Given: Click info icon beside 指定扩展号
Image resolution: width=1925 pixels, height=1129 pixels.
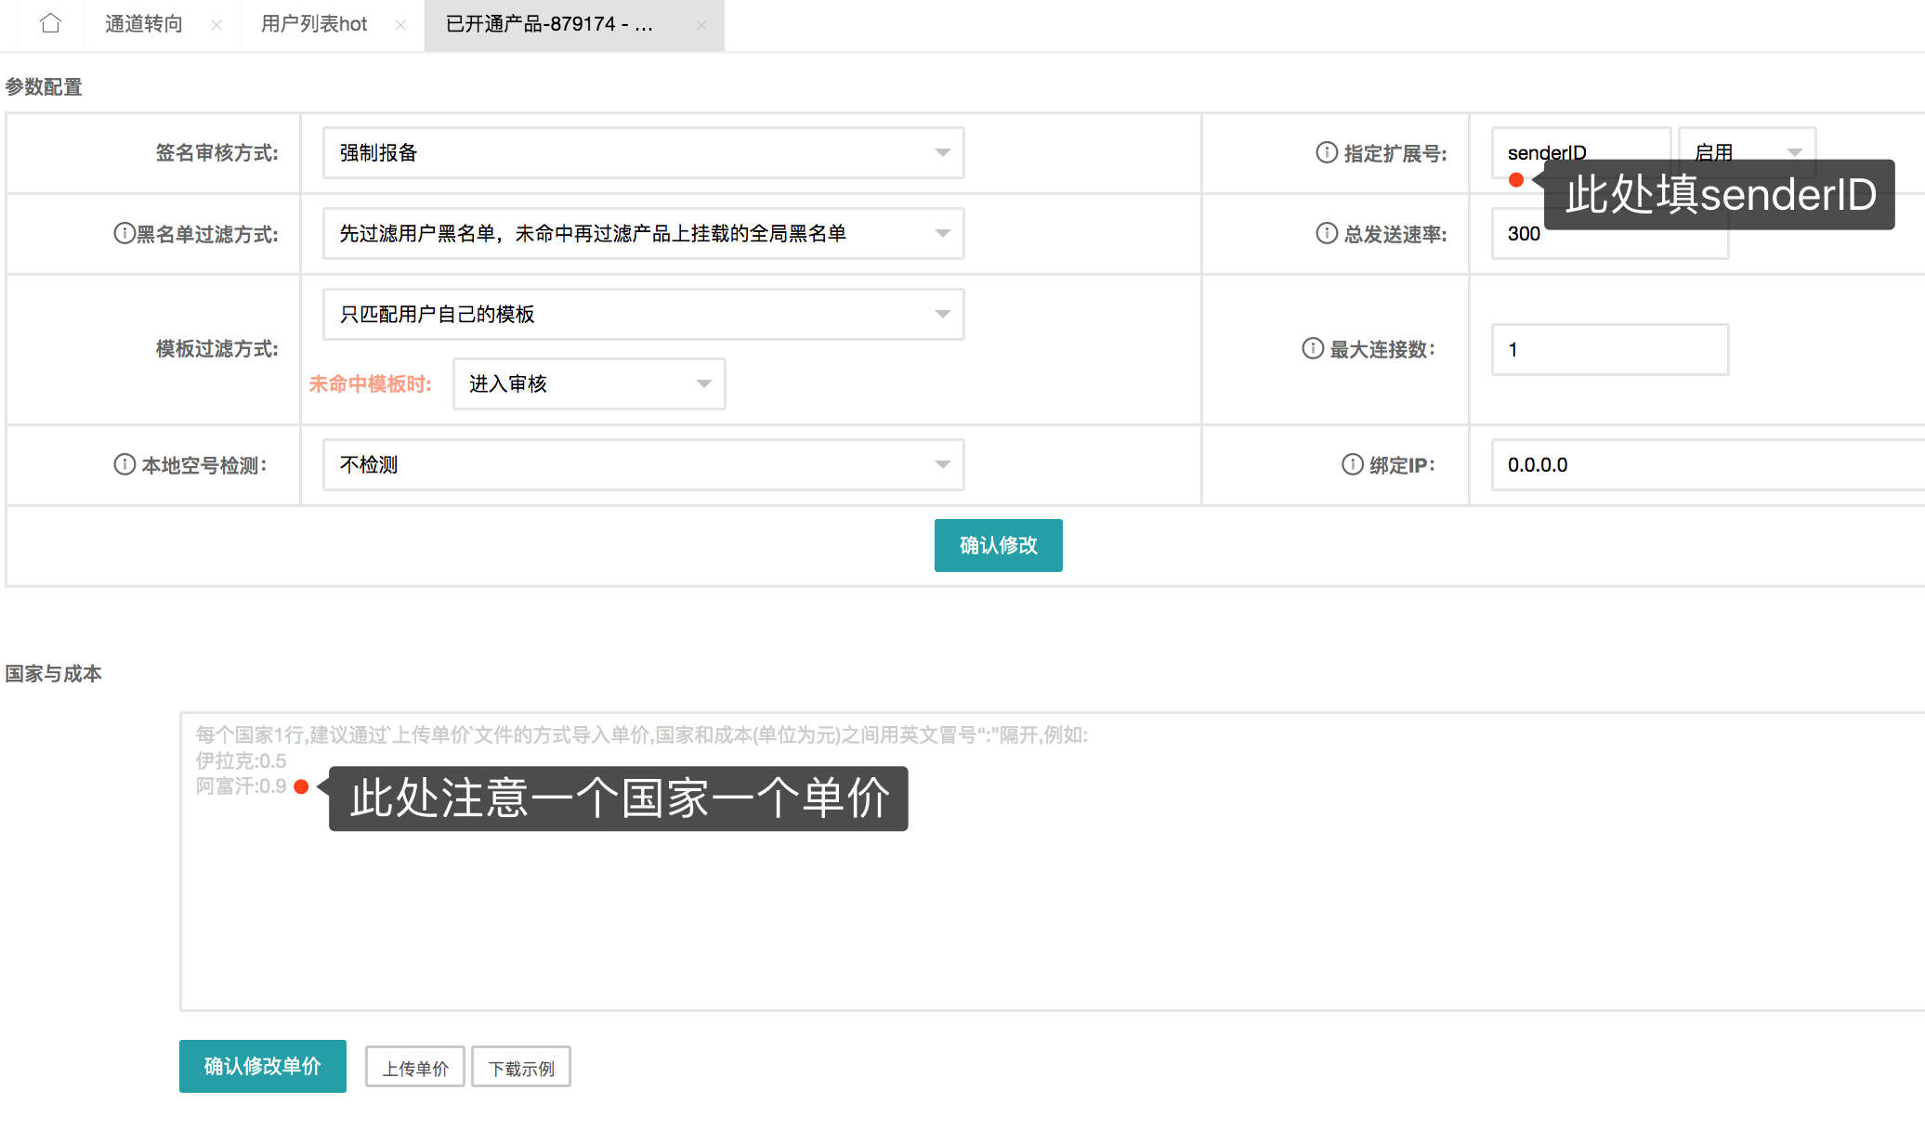Looking at the screenshot, I should 1327,152.
